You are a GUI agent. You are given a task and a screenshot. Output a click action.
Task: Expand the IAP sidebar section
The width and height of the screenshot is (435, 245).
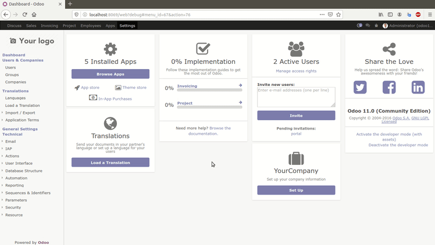[x=9, y=149]
